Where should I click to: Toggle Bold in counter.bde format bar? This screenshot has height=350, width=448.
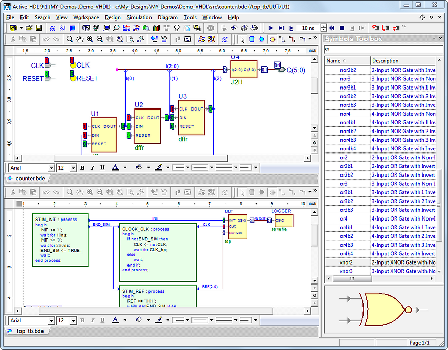(82, 168)
